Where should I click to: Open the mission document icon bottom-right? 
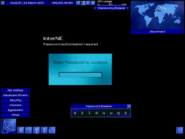[180, 131]
